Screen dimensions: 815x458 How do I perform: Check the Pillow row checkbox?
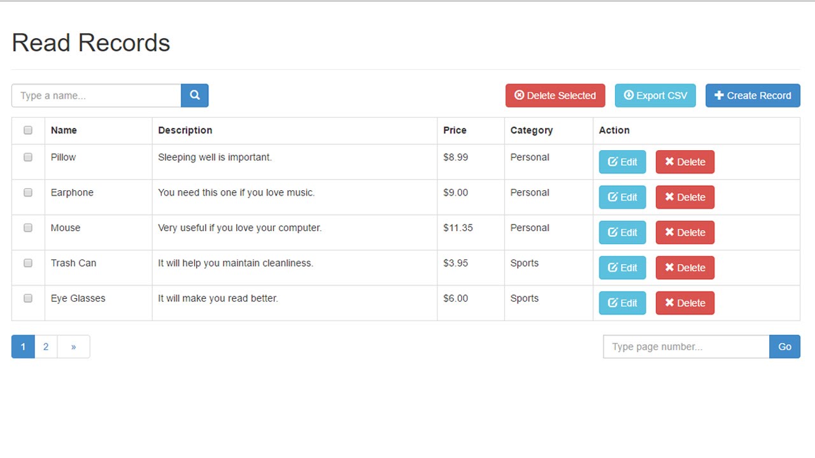tap(28, 157)
